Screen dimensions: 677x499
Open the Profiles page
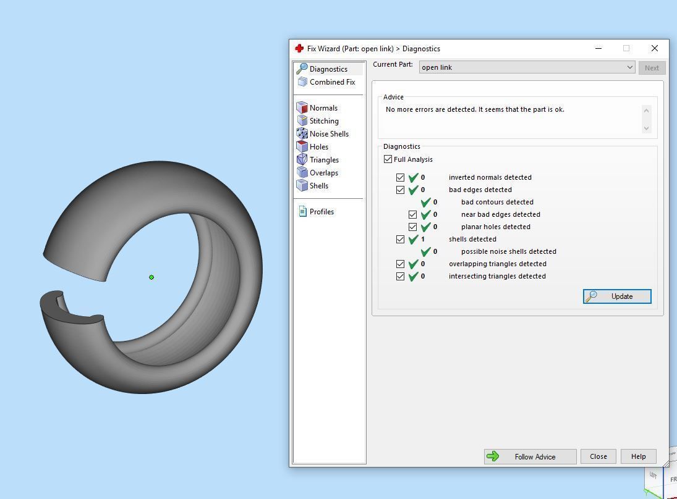pos(321,211)
